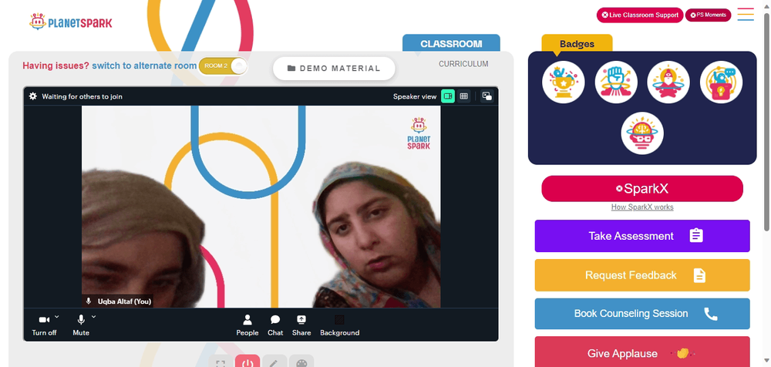Toggle the ROOM 2 alternate room switch
This screenshot has height=367, width=771.
tap(223, 66)
